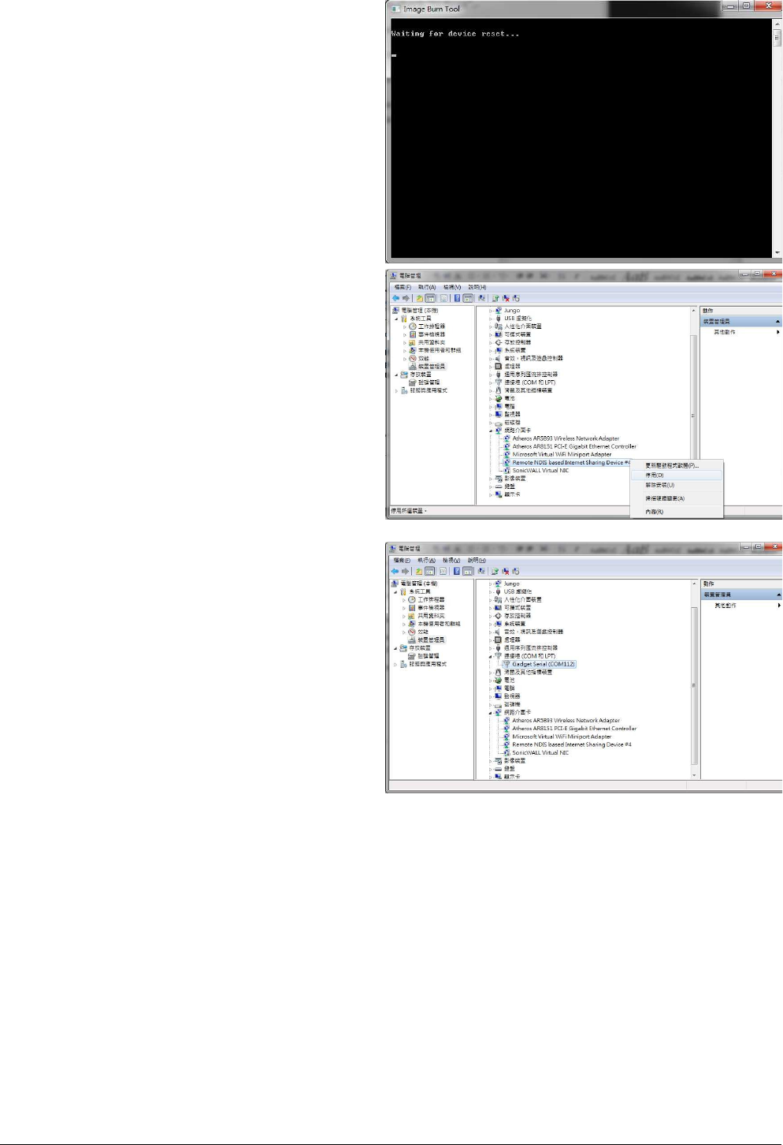Minimize the Image Burn Tool window
783x1145 pixels.
coord(730,6)
